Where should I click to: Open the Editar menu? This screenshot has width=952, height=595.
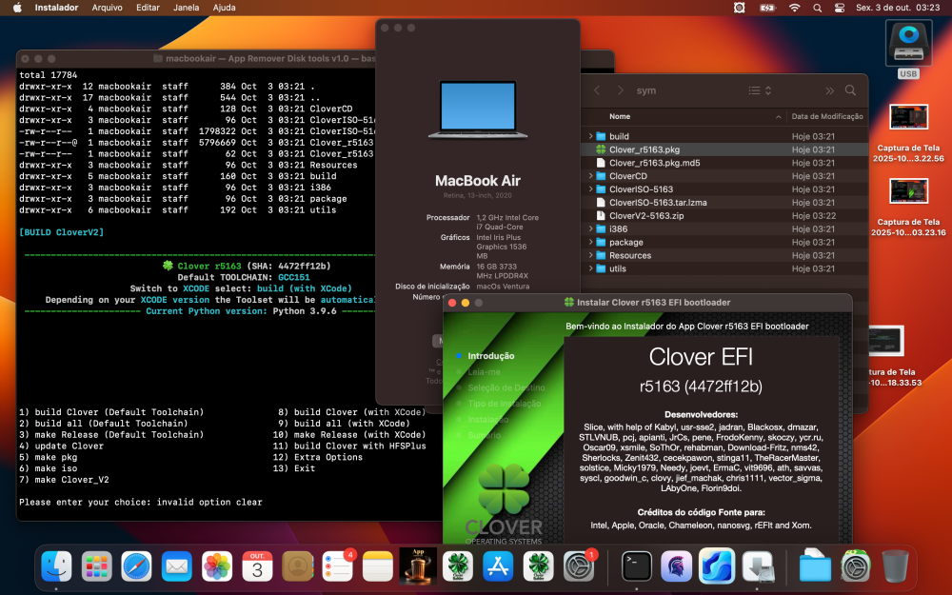(x=148, y=8)
